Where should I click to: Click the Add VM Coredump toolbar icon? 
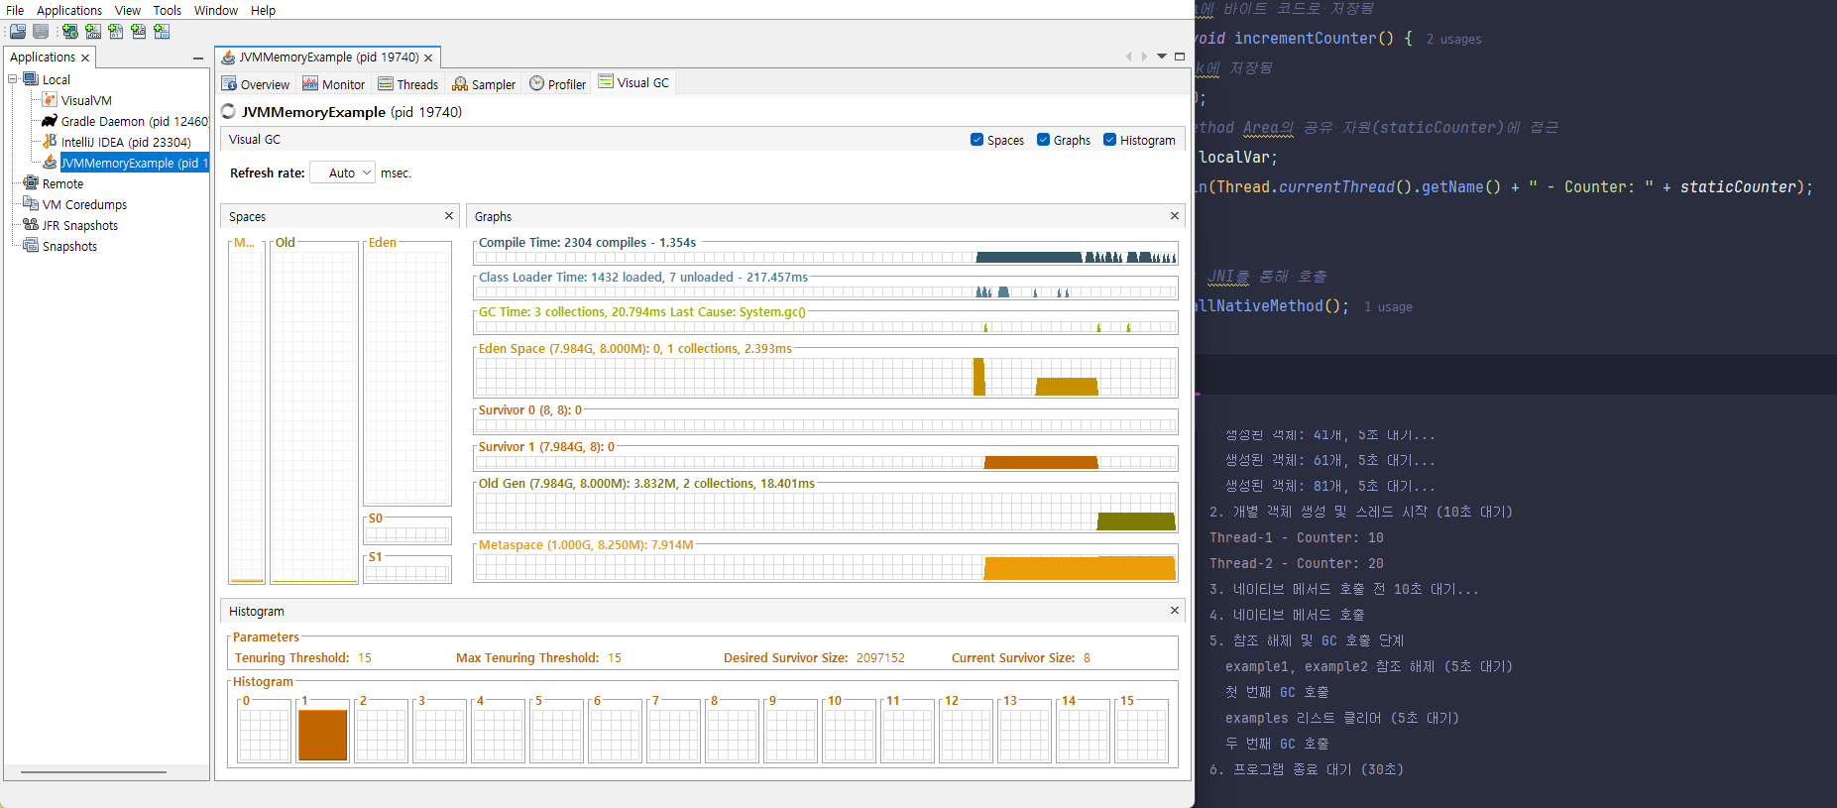coord(116,32)
